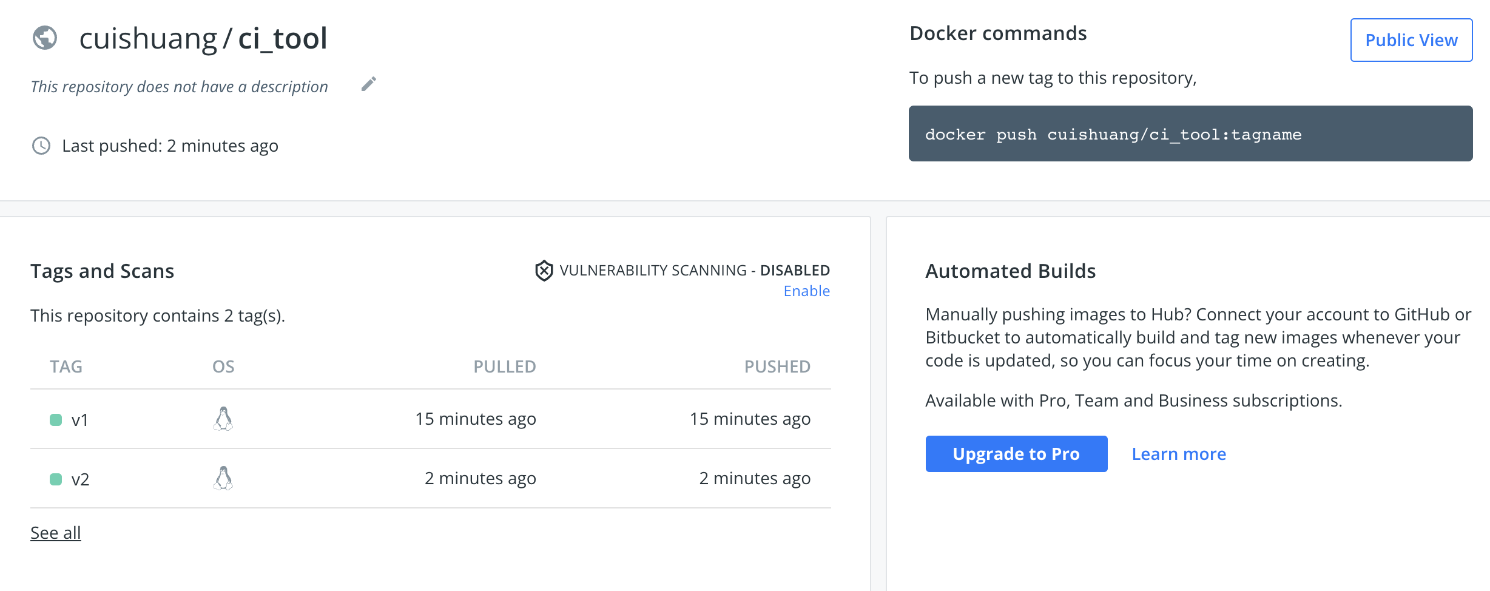Open the Public View button

[1411, 40]
